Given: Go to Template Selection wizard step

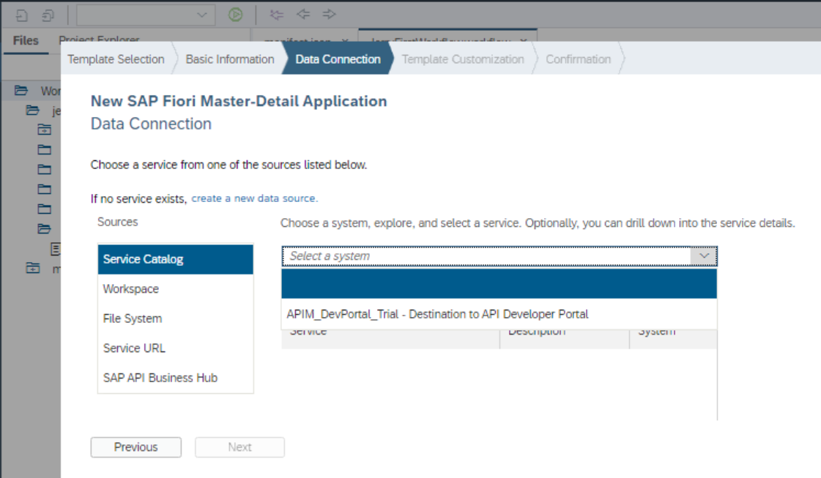Looking at the screenshot, I should tap(116, 59).
